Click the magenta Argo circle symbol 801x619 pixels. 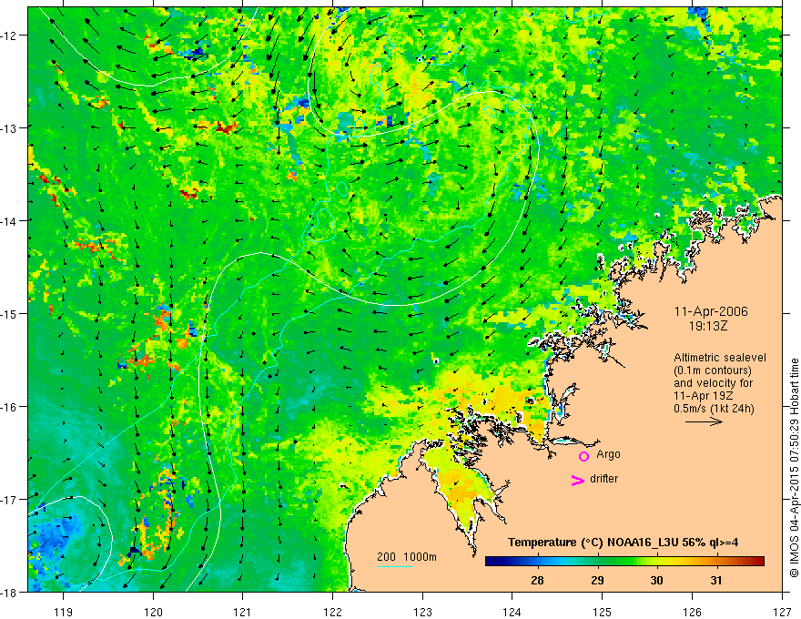click(583, 456)
